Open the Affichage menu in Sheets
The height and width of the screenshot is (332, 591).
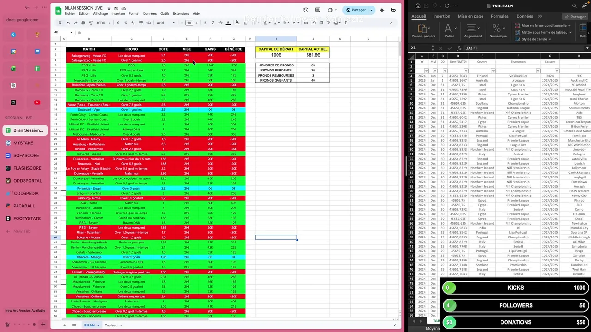100,14
